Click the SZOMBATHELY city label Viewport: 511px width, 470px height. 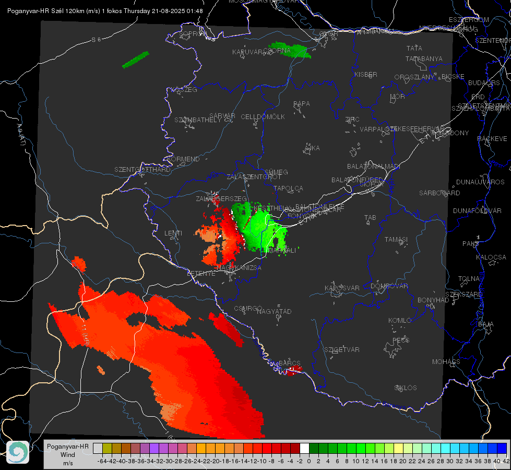point(198,120)
